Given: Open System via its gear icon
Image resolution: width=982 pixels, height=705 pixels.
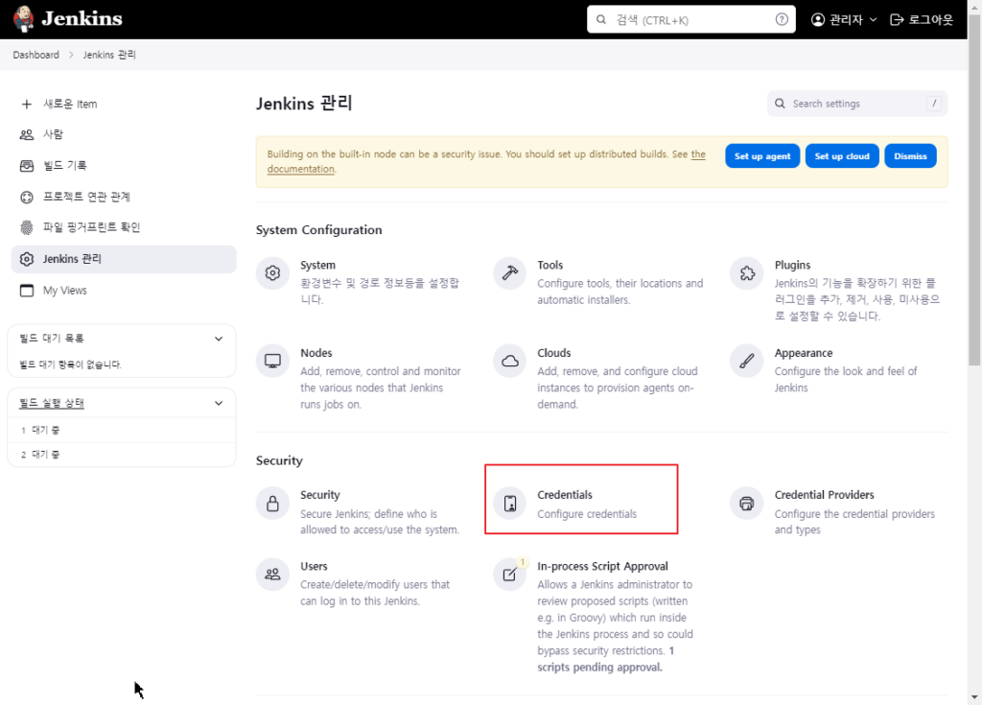Looking at the screenshot, I should click(x=272, y=273).
